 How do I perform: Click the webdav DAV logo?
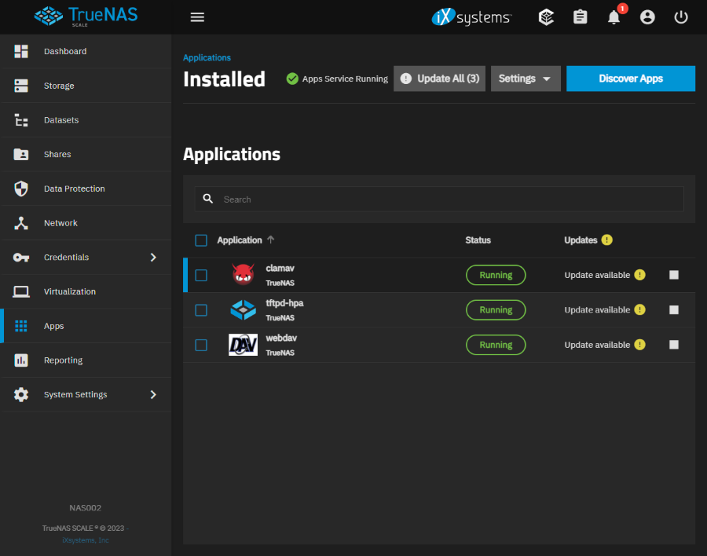pos(243,345)
